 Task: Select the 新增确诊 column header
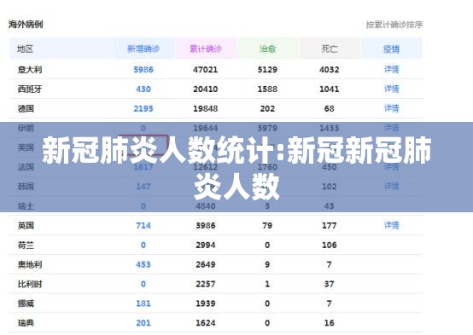coord(143,49)
